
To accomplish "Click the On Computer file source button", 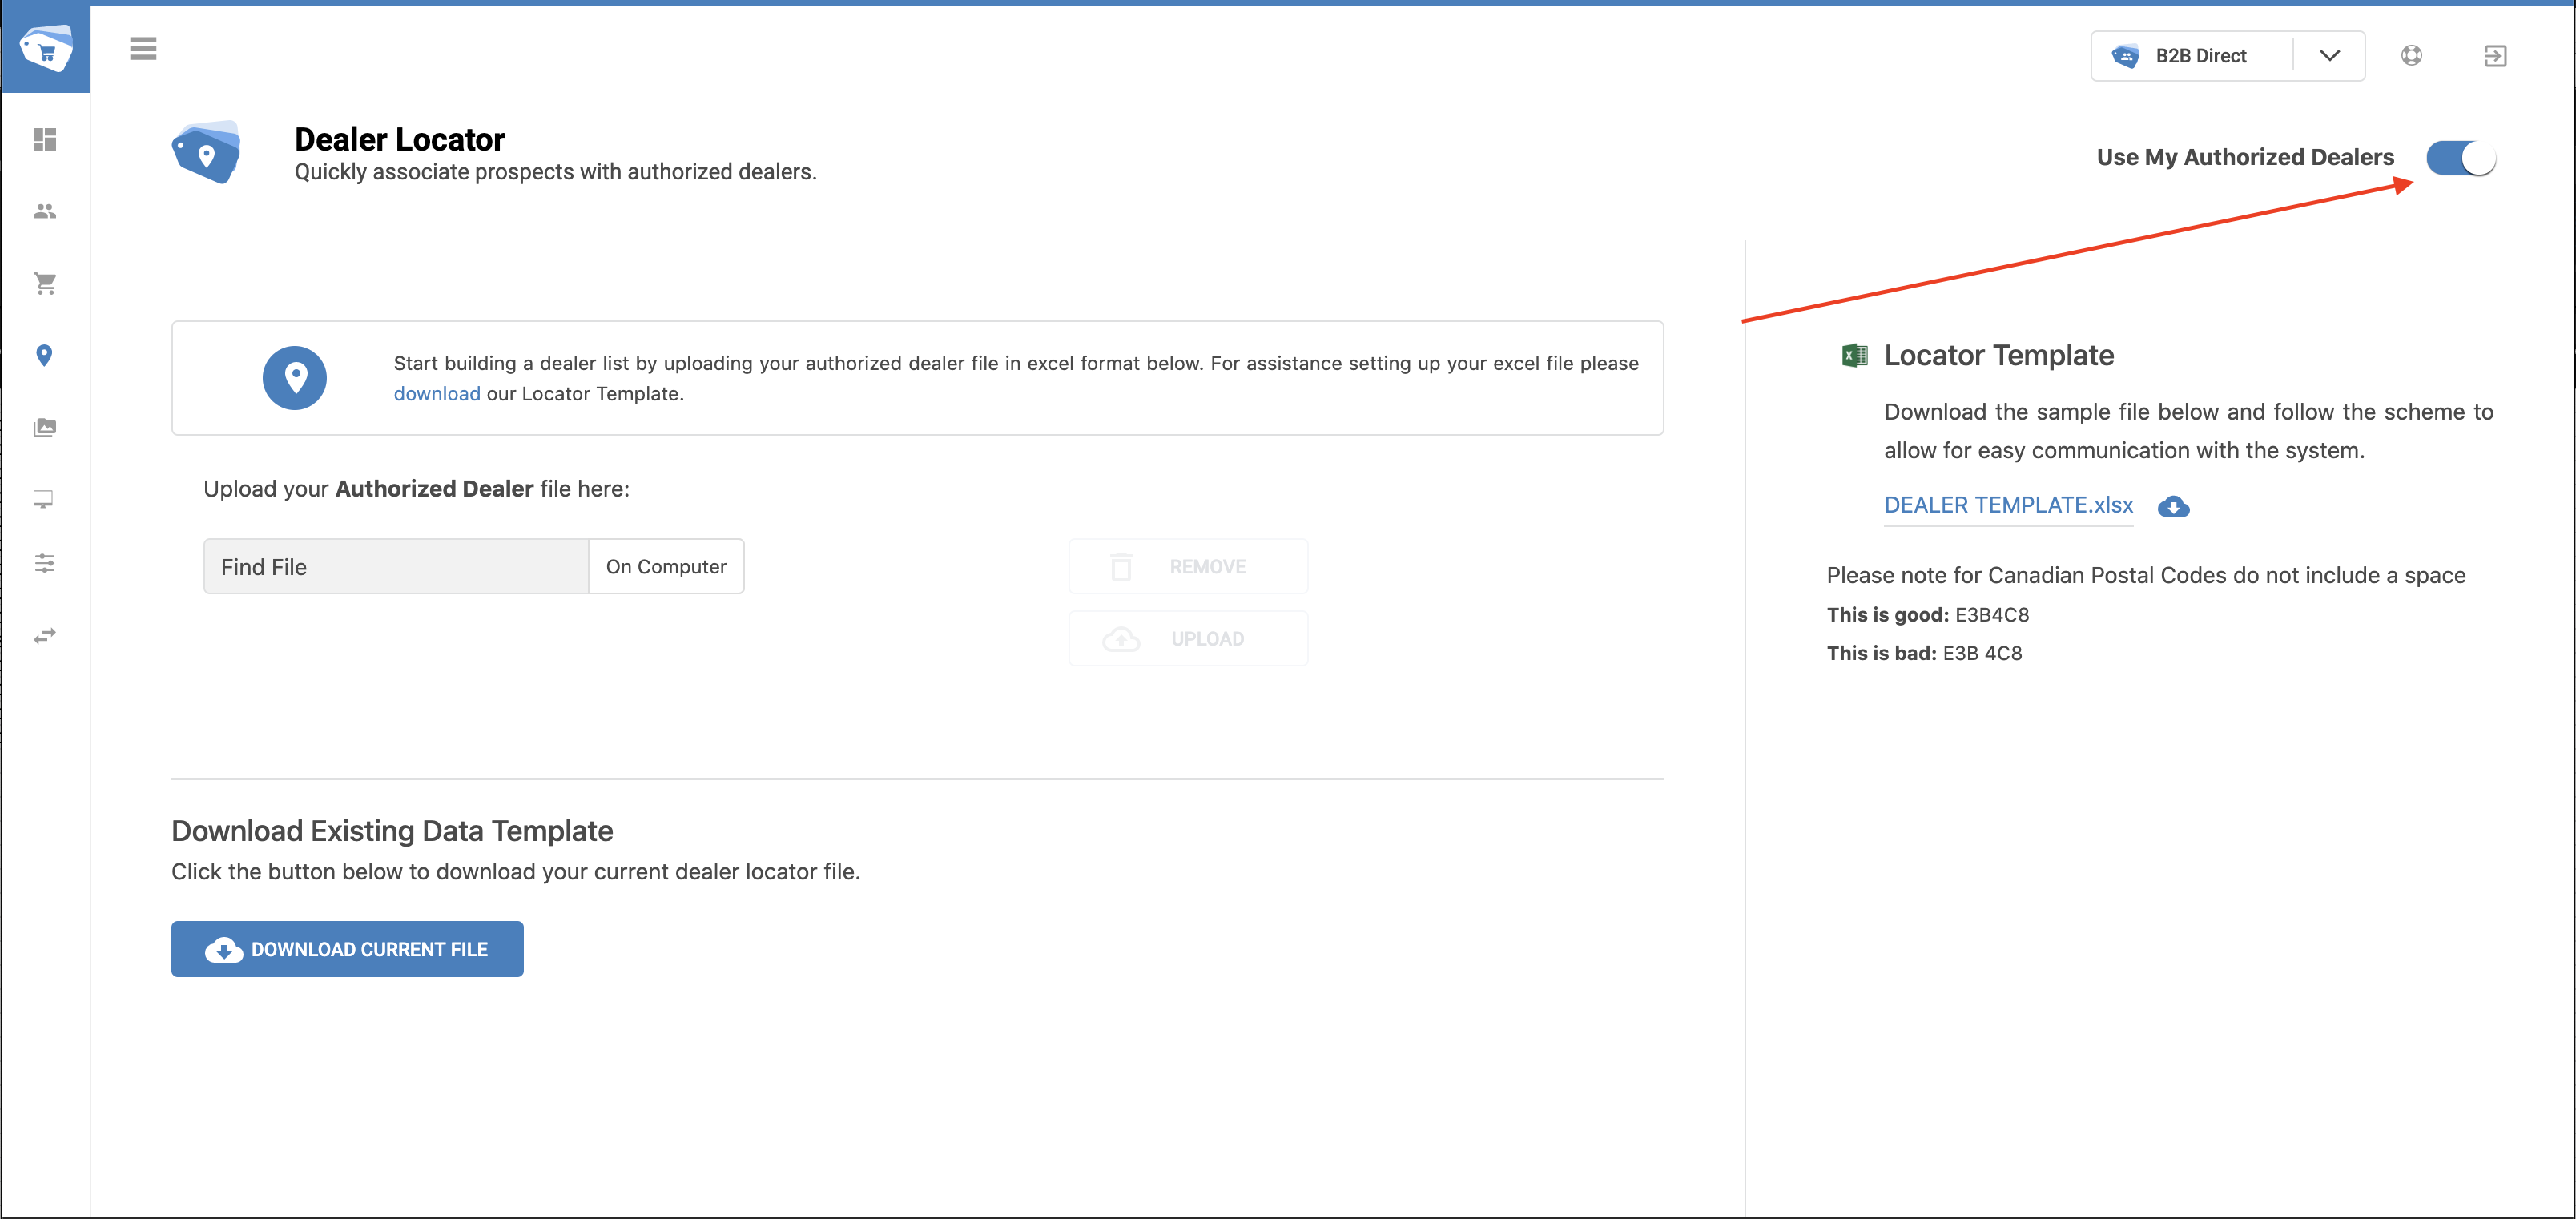I will (x=666, y=566).
